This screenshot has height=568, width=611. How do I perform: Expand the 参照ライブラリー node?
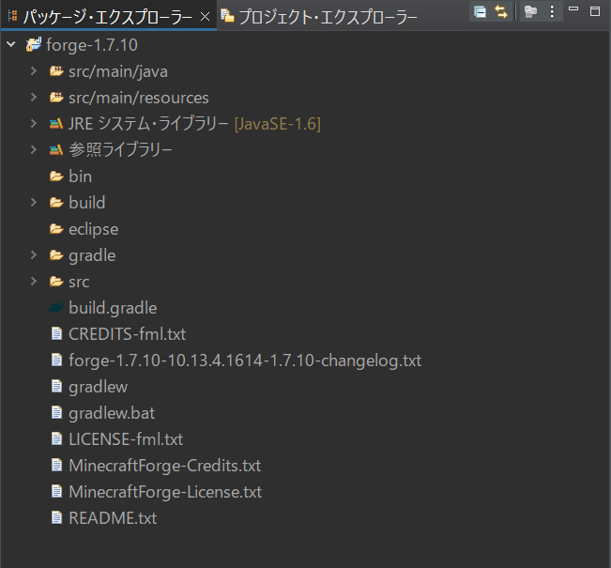tap(34, 149)
